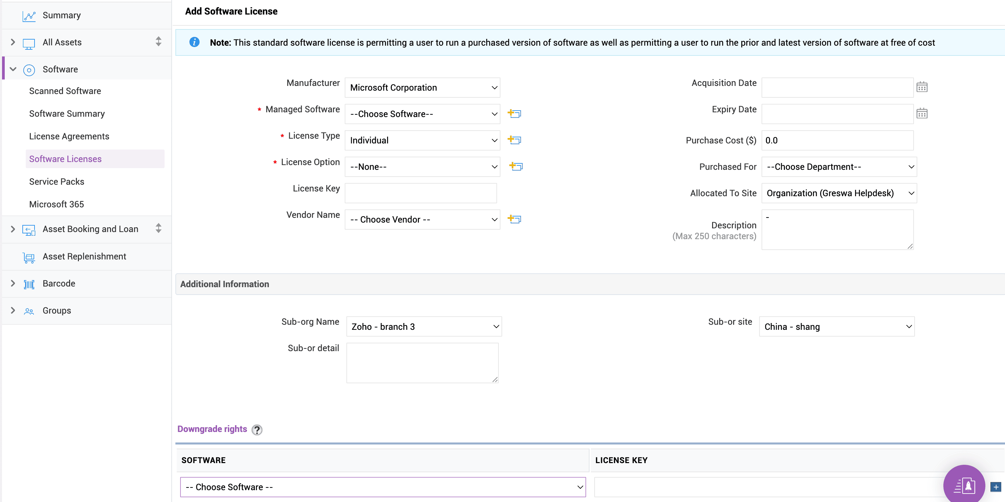Open the License Type dropdown
The image size is (1005, 502).
(423, 140)
